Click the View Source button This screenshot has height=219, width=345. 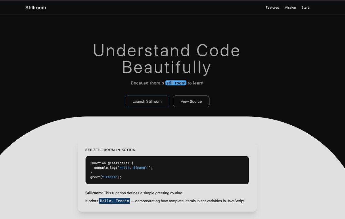[x=191, y=101]
